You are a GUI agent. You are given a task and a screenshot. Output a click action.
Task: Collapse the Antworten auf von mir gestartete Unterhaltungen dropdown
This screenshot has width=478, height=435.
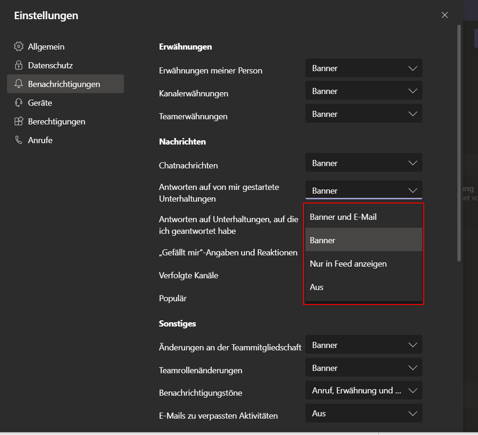(x=364, y=190)
